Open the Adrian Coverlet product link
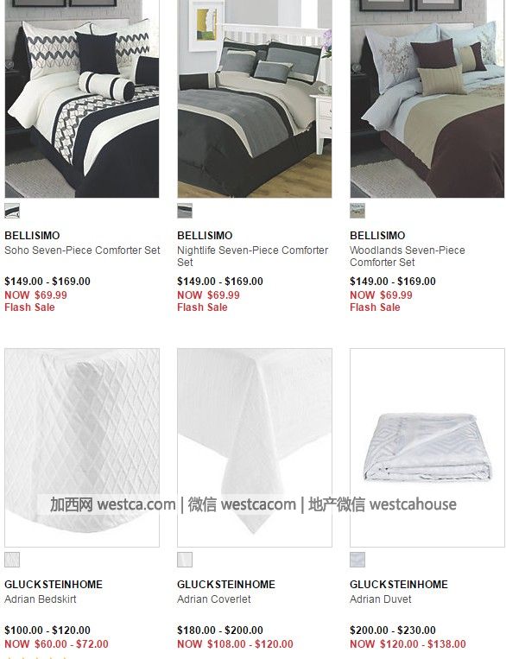 [x=214, y=599]
